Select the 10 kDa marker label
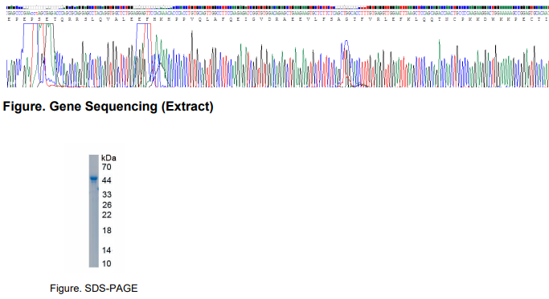 click(106, 264)
